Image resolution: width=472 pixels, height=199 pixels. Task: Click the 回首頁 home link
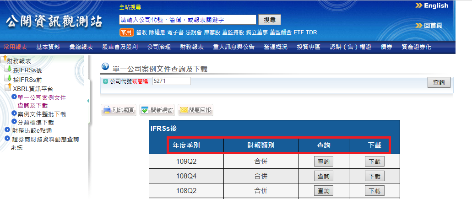pyautogui.click(x=429, y=26)
